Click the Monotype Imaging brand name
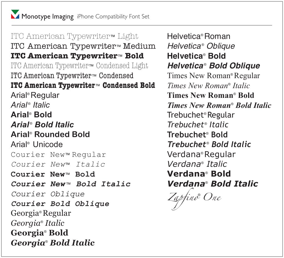 click(48, 17)
